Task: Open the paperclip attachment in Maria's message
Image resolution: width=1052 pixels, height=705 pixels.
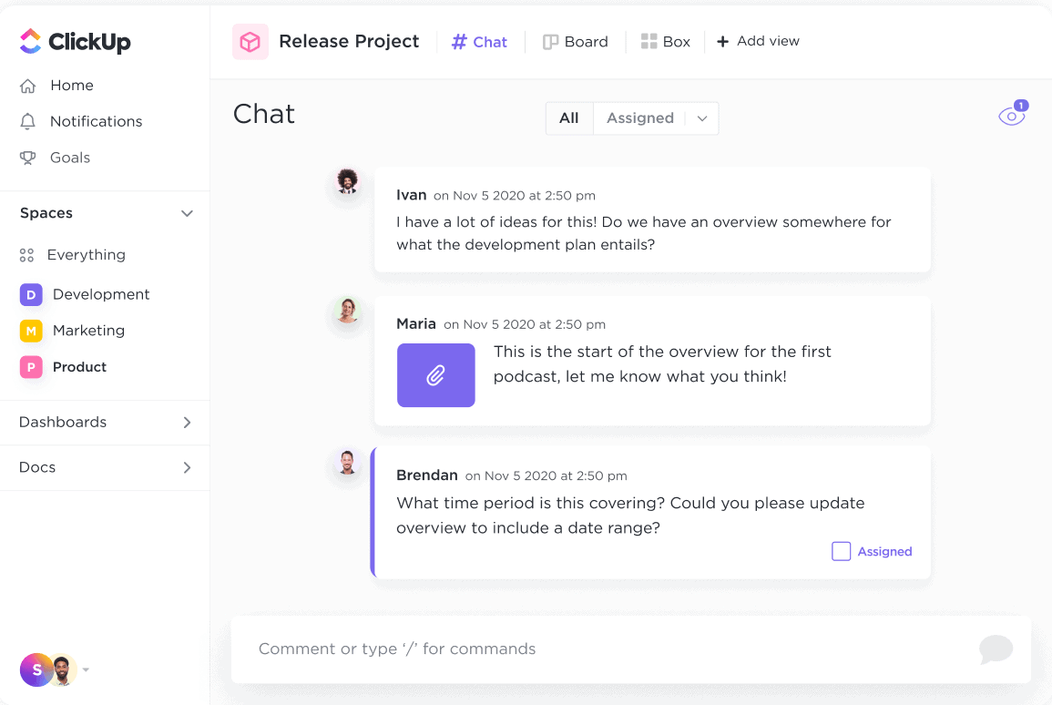Action: (x=435, y=375)
